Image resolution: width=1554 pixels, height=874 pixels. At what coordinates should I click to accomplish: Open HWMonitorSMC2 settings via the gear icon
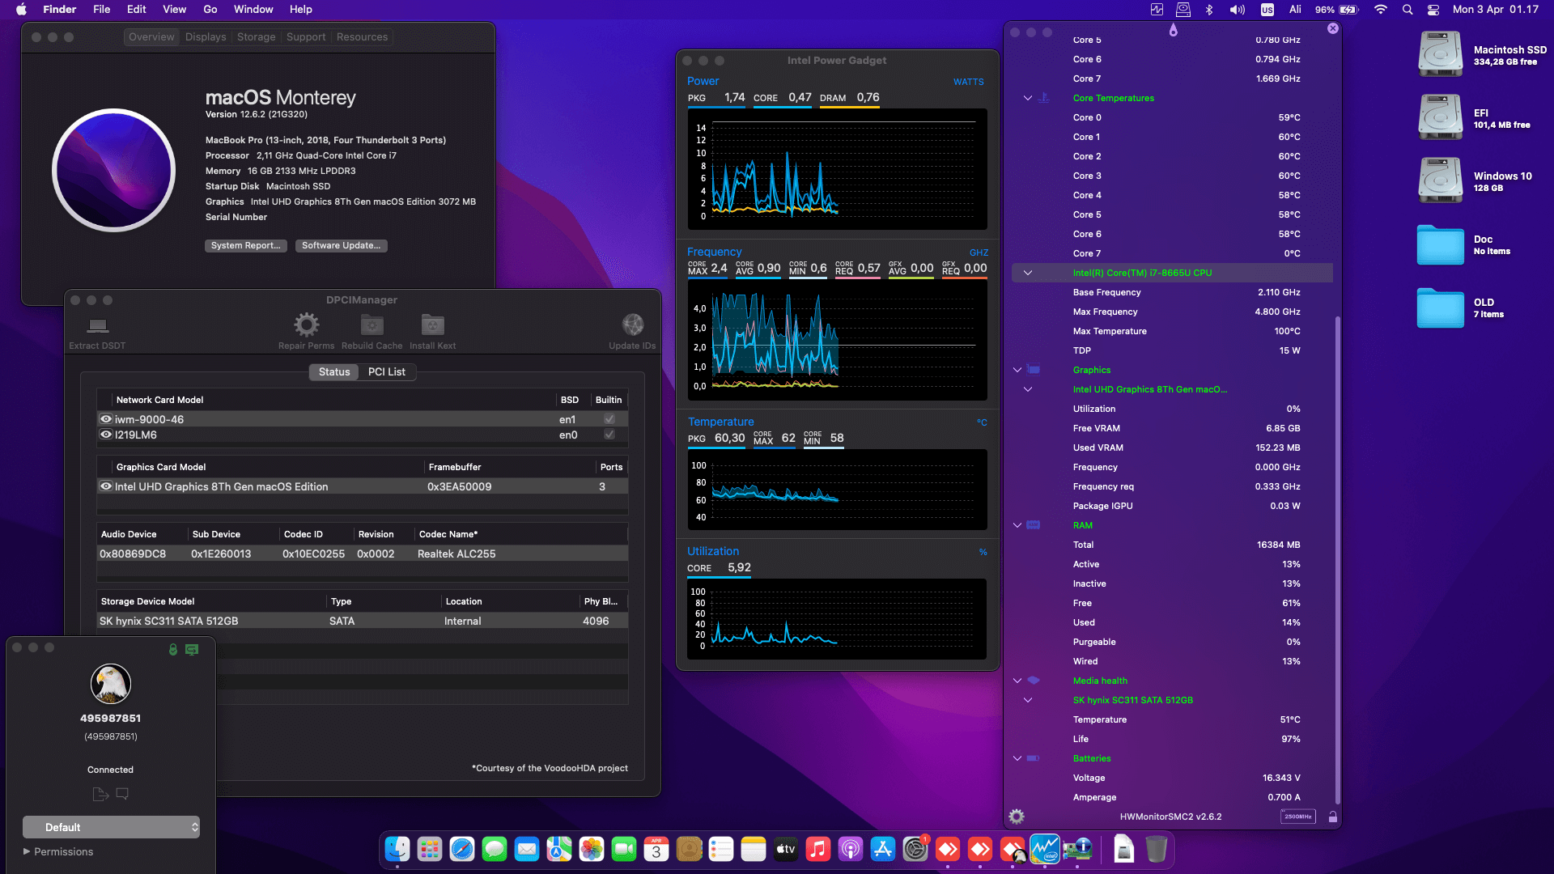pos(1017,817)
